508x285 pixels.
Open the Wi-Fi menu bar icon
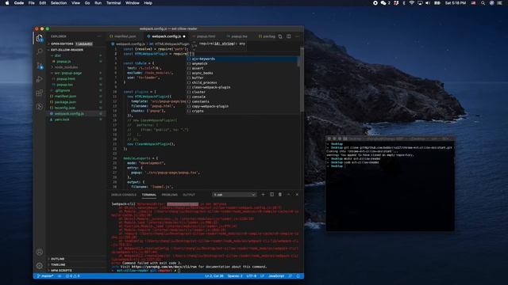(412, 3)
